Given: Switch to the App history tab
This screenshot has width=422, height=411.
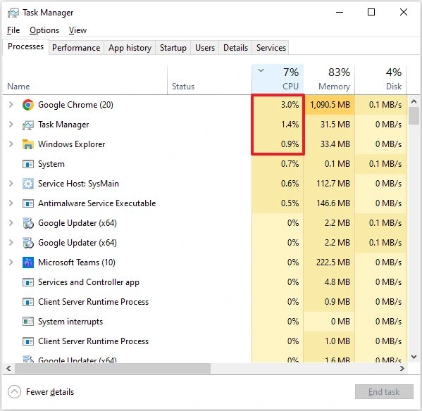Looking at the screenshot, I should tap(130, 48).
